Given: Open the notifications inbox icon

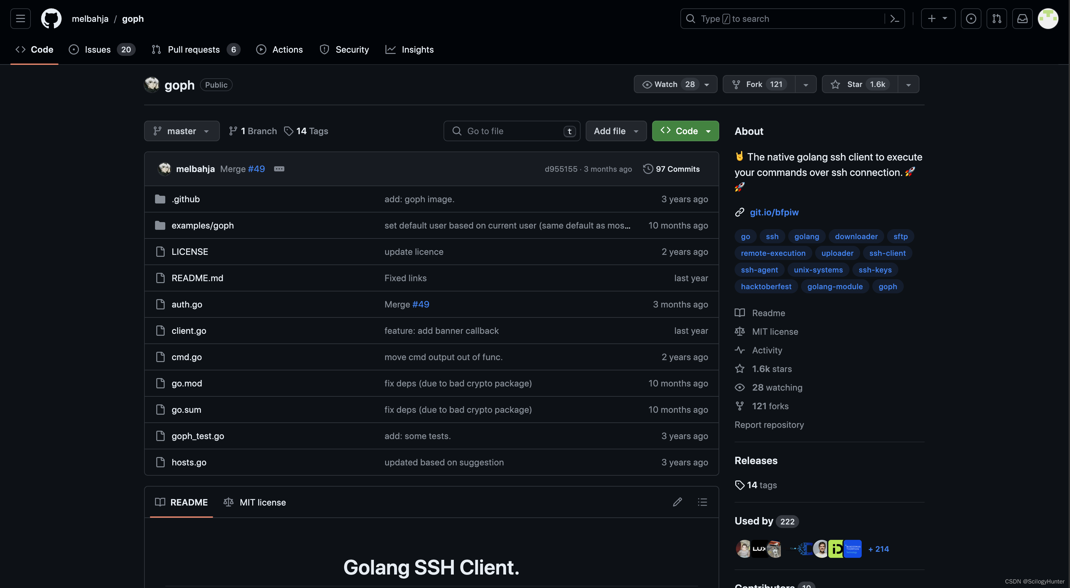Looking at the screenshot, I should click(x=1022, y=19).
